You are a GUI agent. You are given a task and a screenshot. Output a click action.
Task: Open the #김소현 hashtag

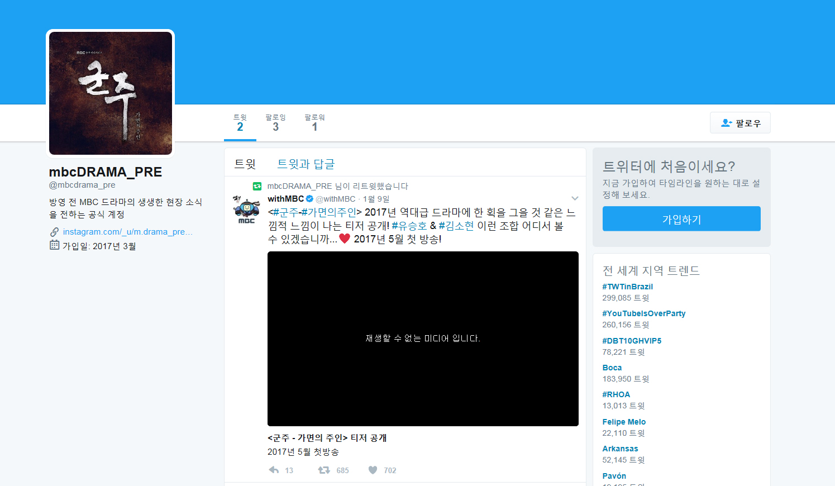click(x=456, y=226)
